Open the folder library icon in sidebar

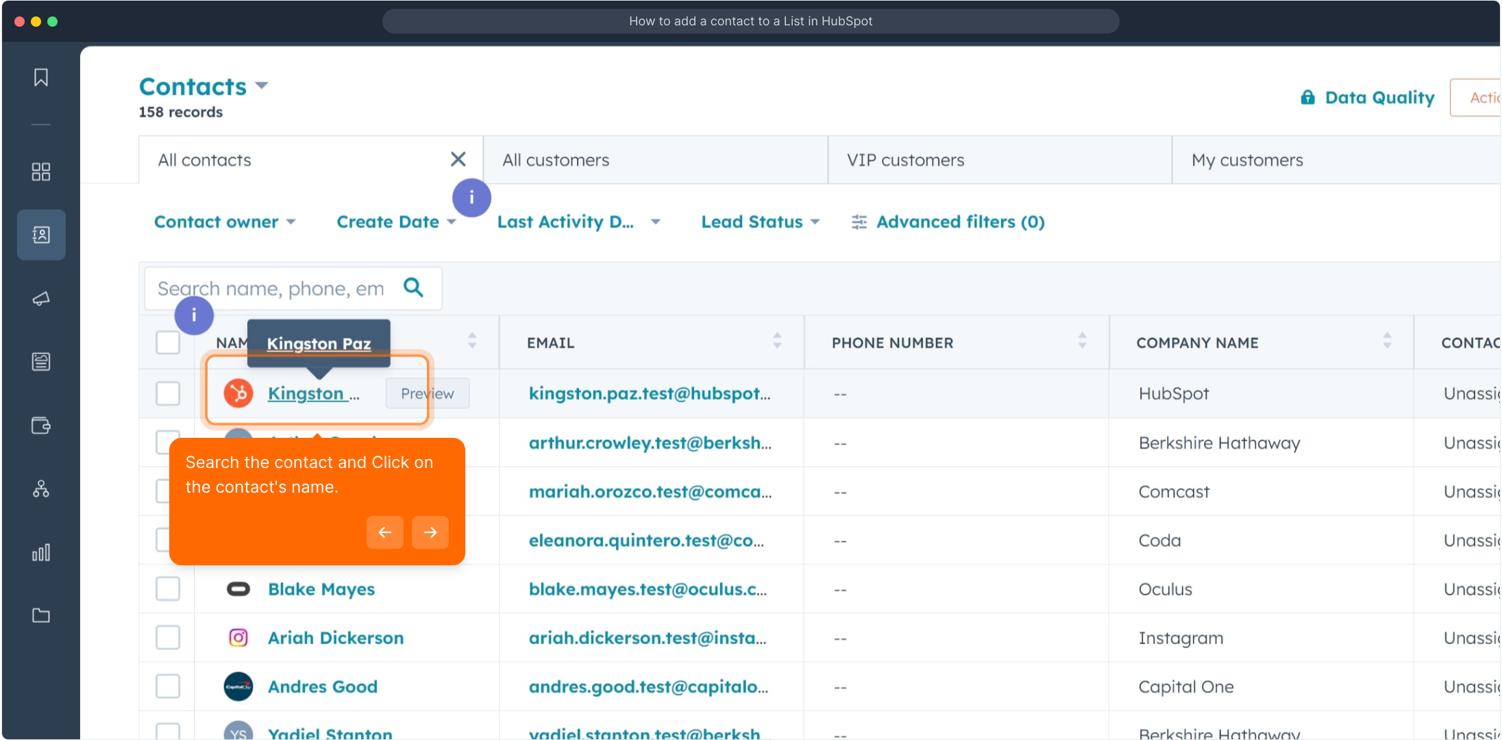(41, 615)
